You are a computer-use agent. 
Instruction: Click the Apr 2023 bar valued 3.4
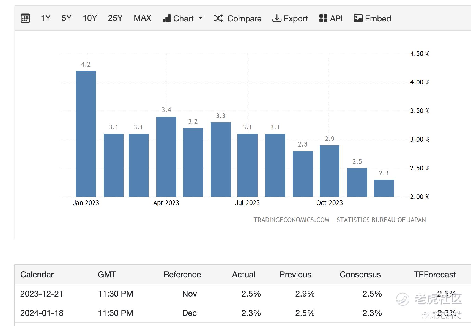coord(166,157)
